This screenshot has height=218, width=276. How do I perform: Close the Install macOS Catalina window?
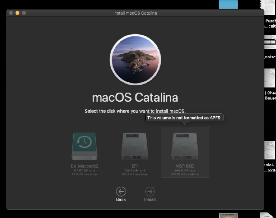coord(11,13)
